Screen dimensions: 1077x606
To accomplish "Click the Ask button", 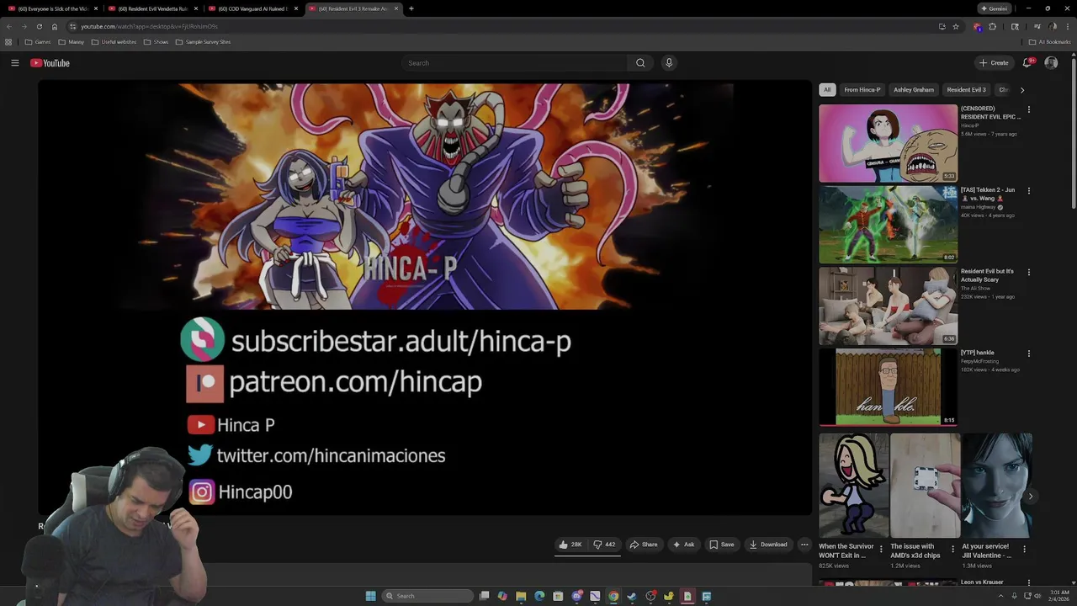I will 684,545.
